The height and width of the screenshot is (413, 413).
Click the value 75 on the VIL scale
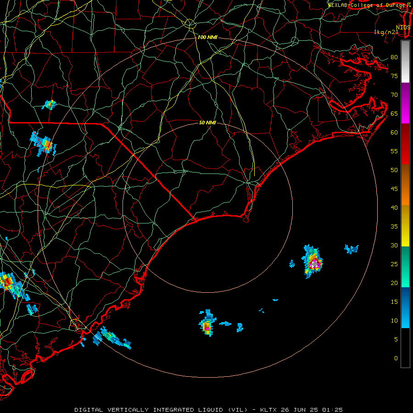click(394, 76)
